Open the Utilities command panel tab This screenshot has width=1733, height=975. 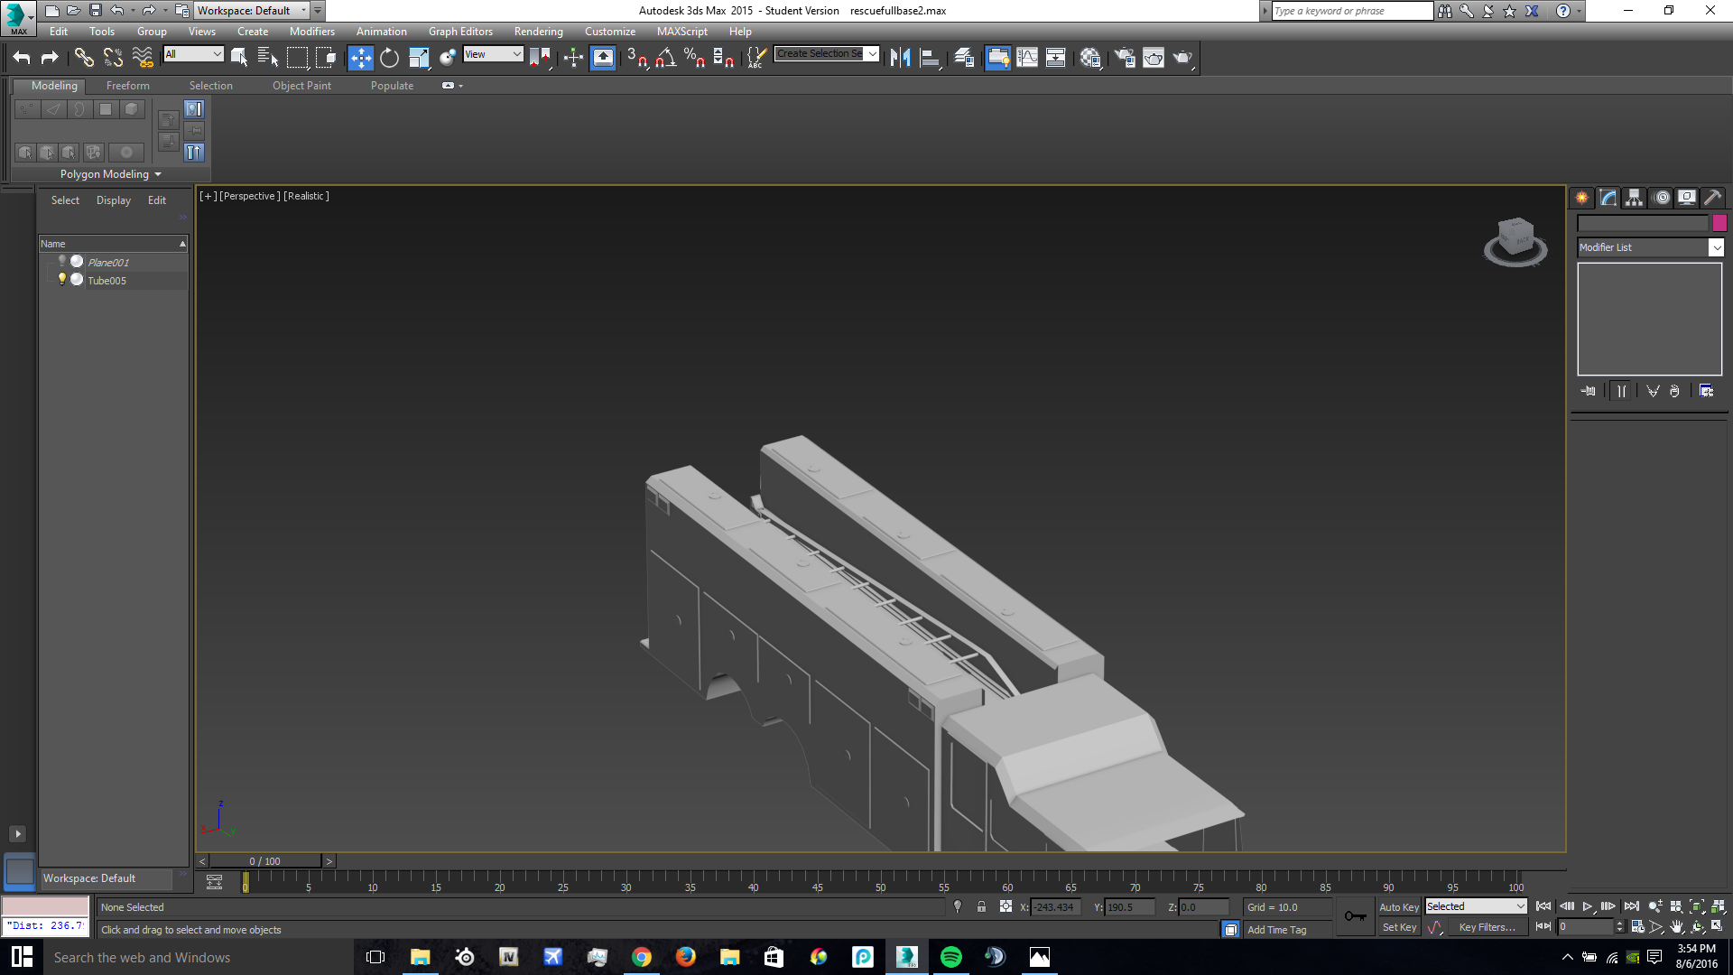click(x=1712, y=198)
